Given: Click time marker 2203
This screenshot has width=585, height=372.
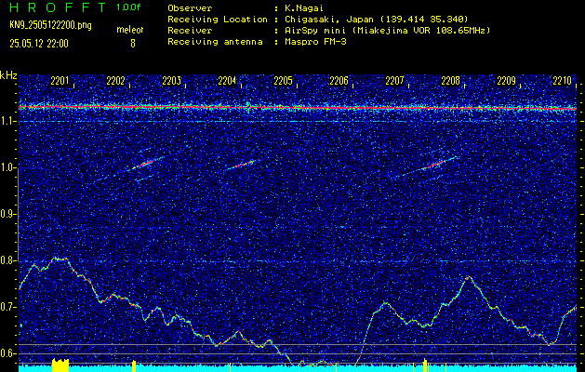Looking at the screenshot, I should coord(172,81).
